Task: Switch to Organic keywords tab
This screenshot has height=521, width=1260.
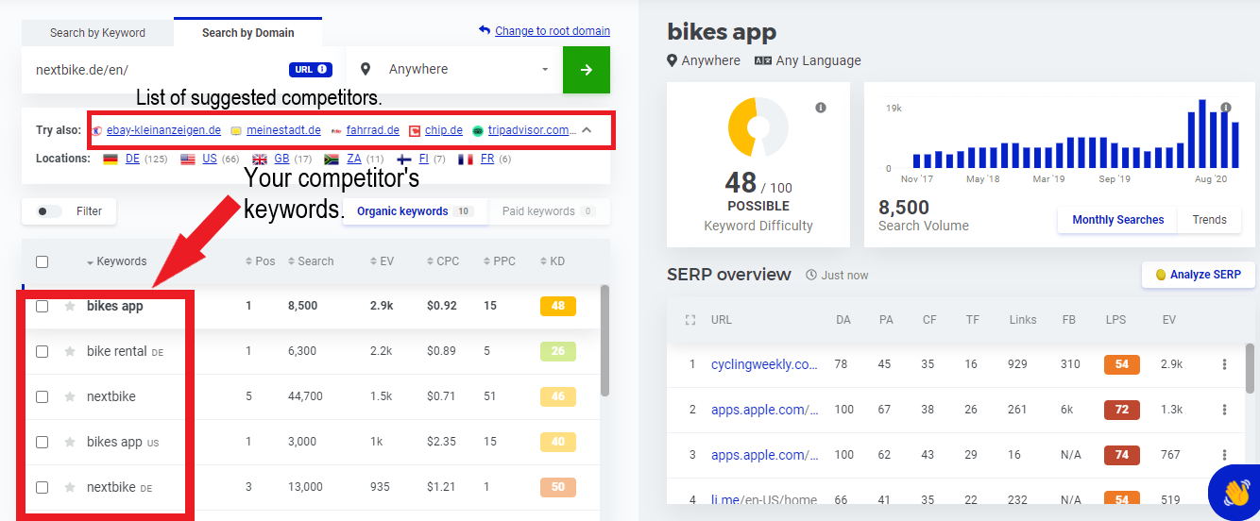Action: click(414, 211)
